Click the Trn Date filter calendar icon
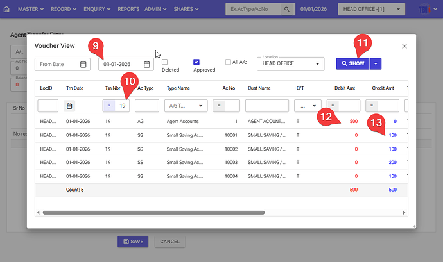Viewport: 443px width, 262px height. point(69,106)
